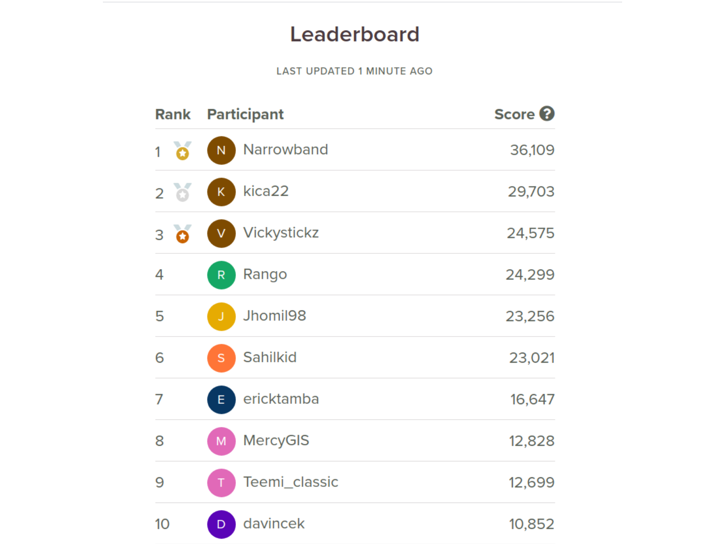Click davincek's purple D avatar

[221, 525]
